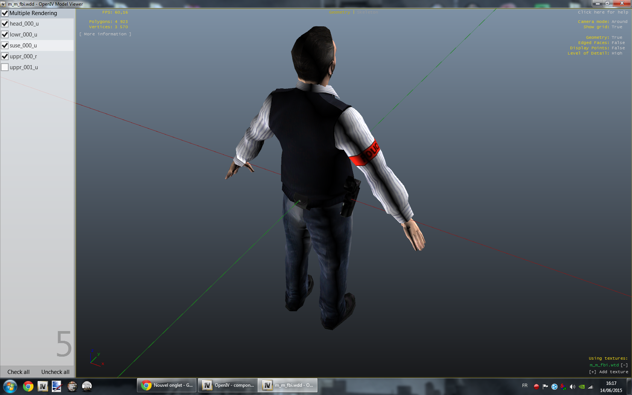Remove m_m_fbi.wtd texture with [-]
This screenshot has height=395, width=632.
624,365
